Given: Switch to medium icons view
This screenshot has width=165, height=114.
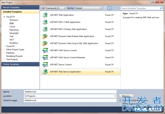Looking at the screenshot, I should coord(109,8).
